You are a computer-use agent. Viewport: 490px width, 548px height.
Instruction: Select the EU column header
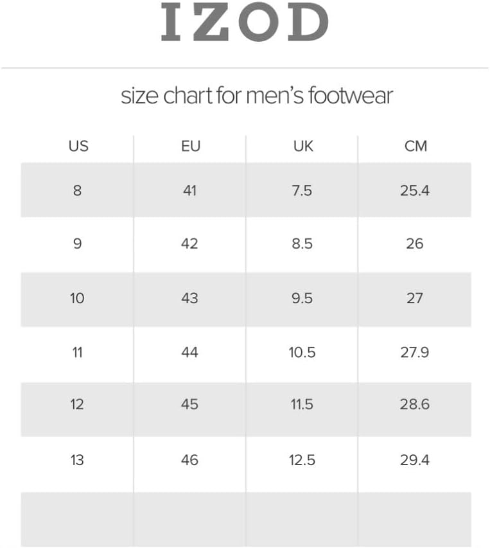pos(191,146)
